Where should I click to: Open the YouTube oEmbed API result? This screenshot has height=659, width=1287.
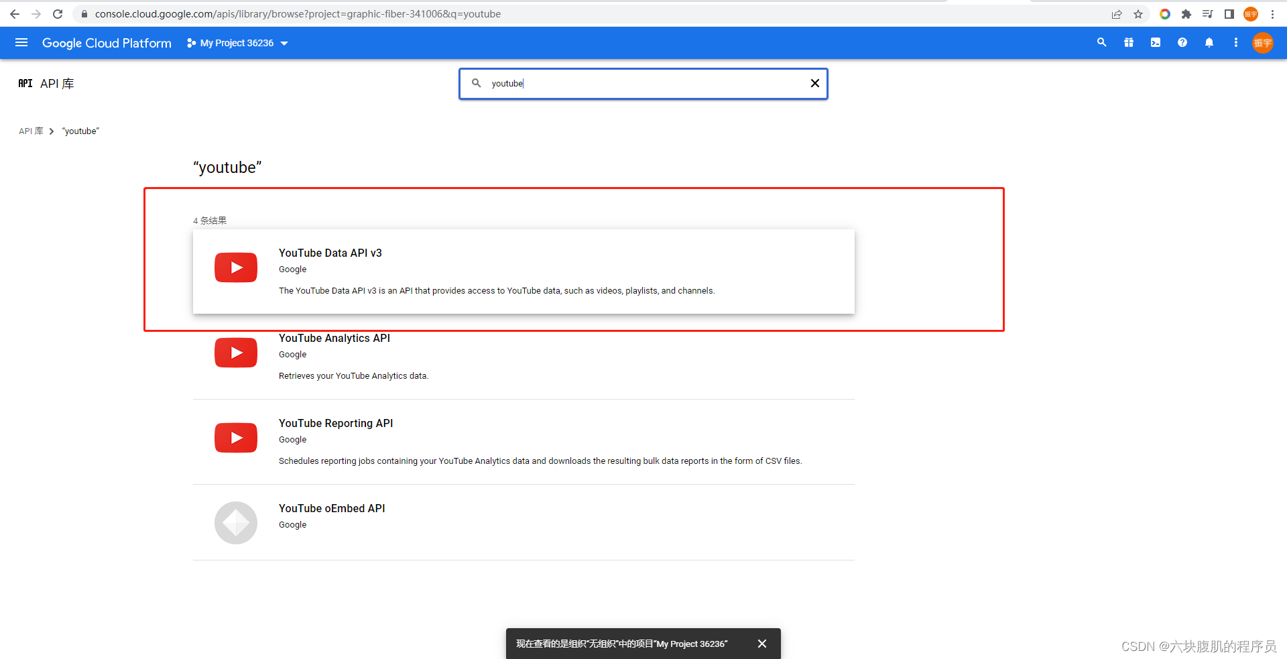[x=524, y=522]
